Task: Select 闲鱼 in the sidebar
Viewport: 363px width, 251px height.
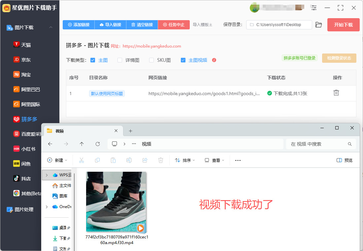Action: [x=22, y=163]
